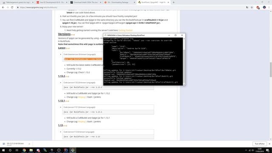Close the downloads bar
Image resolution: width=272 pixels, height=153 pixels.
pyautogui.click(x=269, y=144)
